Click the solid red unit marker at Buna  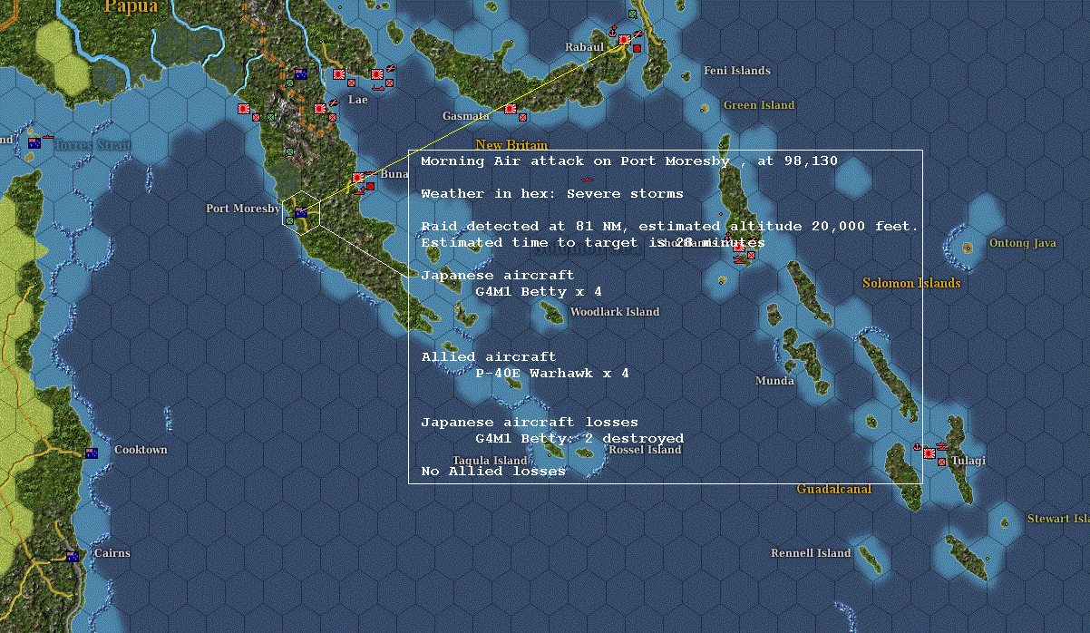[371, 186]
